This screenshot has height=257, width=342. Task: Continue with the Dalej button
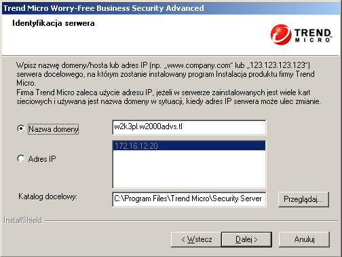pyautogui.click(x=246, y=239)
